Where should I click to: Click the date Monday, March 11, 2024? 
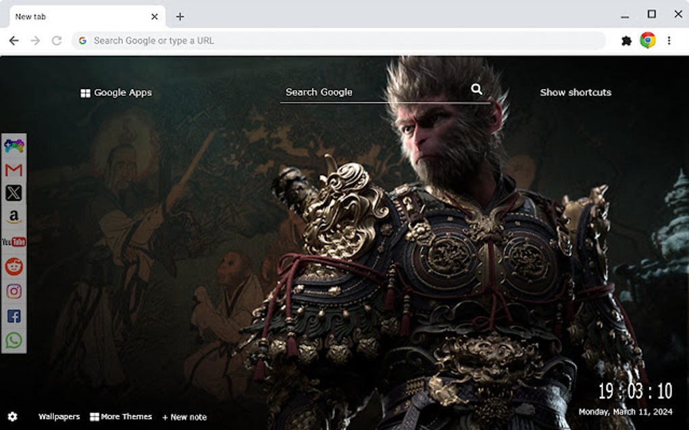tap(626, 412)
